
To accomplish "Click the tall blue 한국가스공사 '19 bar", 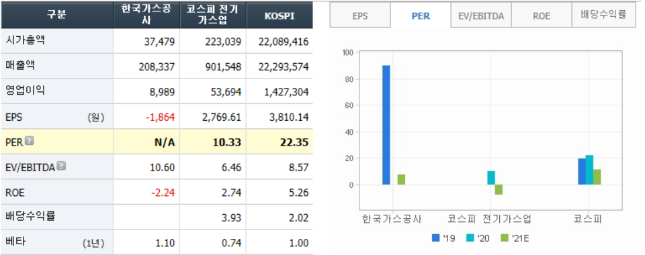I will click(x=386, y=125).
